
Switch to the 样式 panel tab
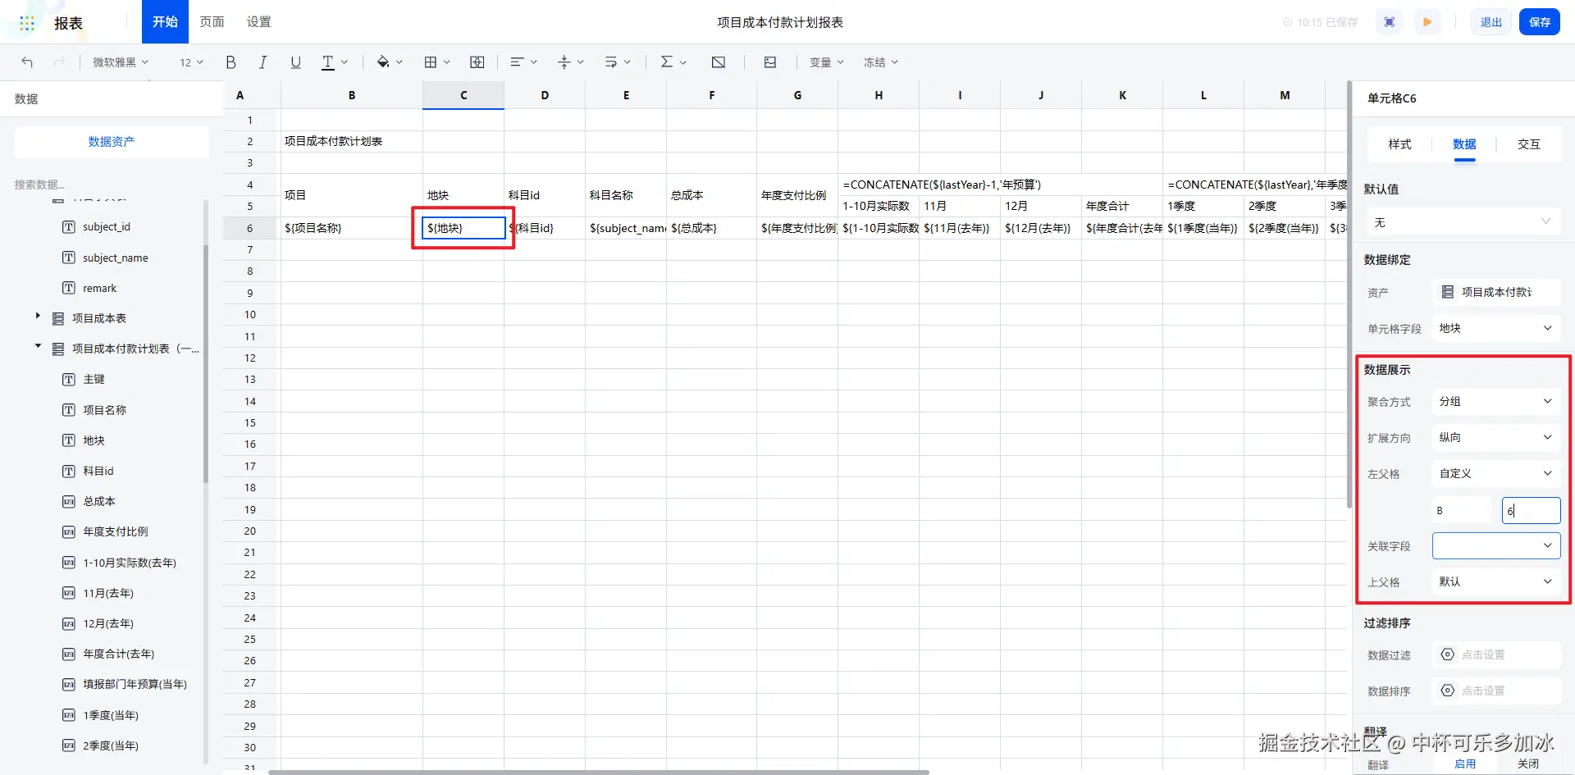[x=1399, y=144]
